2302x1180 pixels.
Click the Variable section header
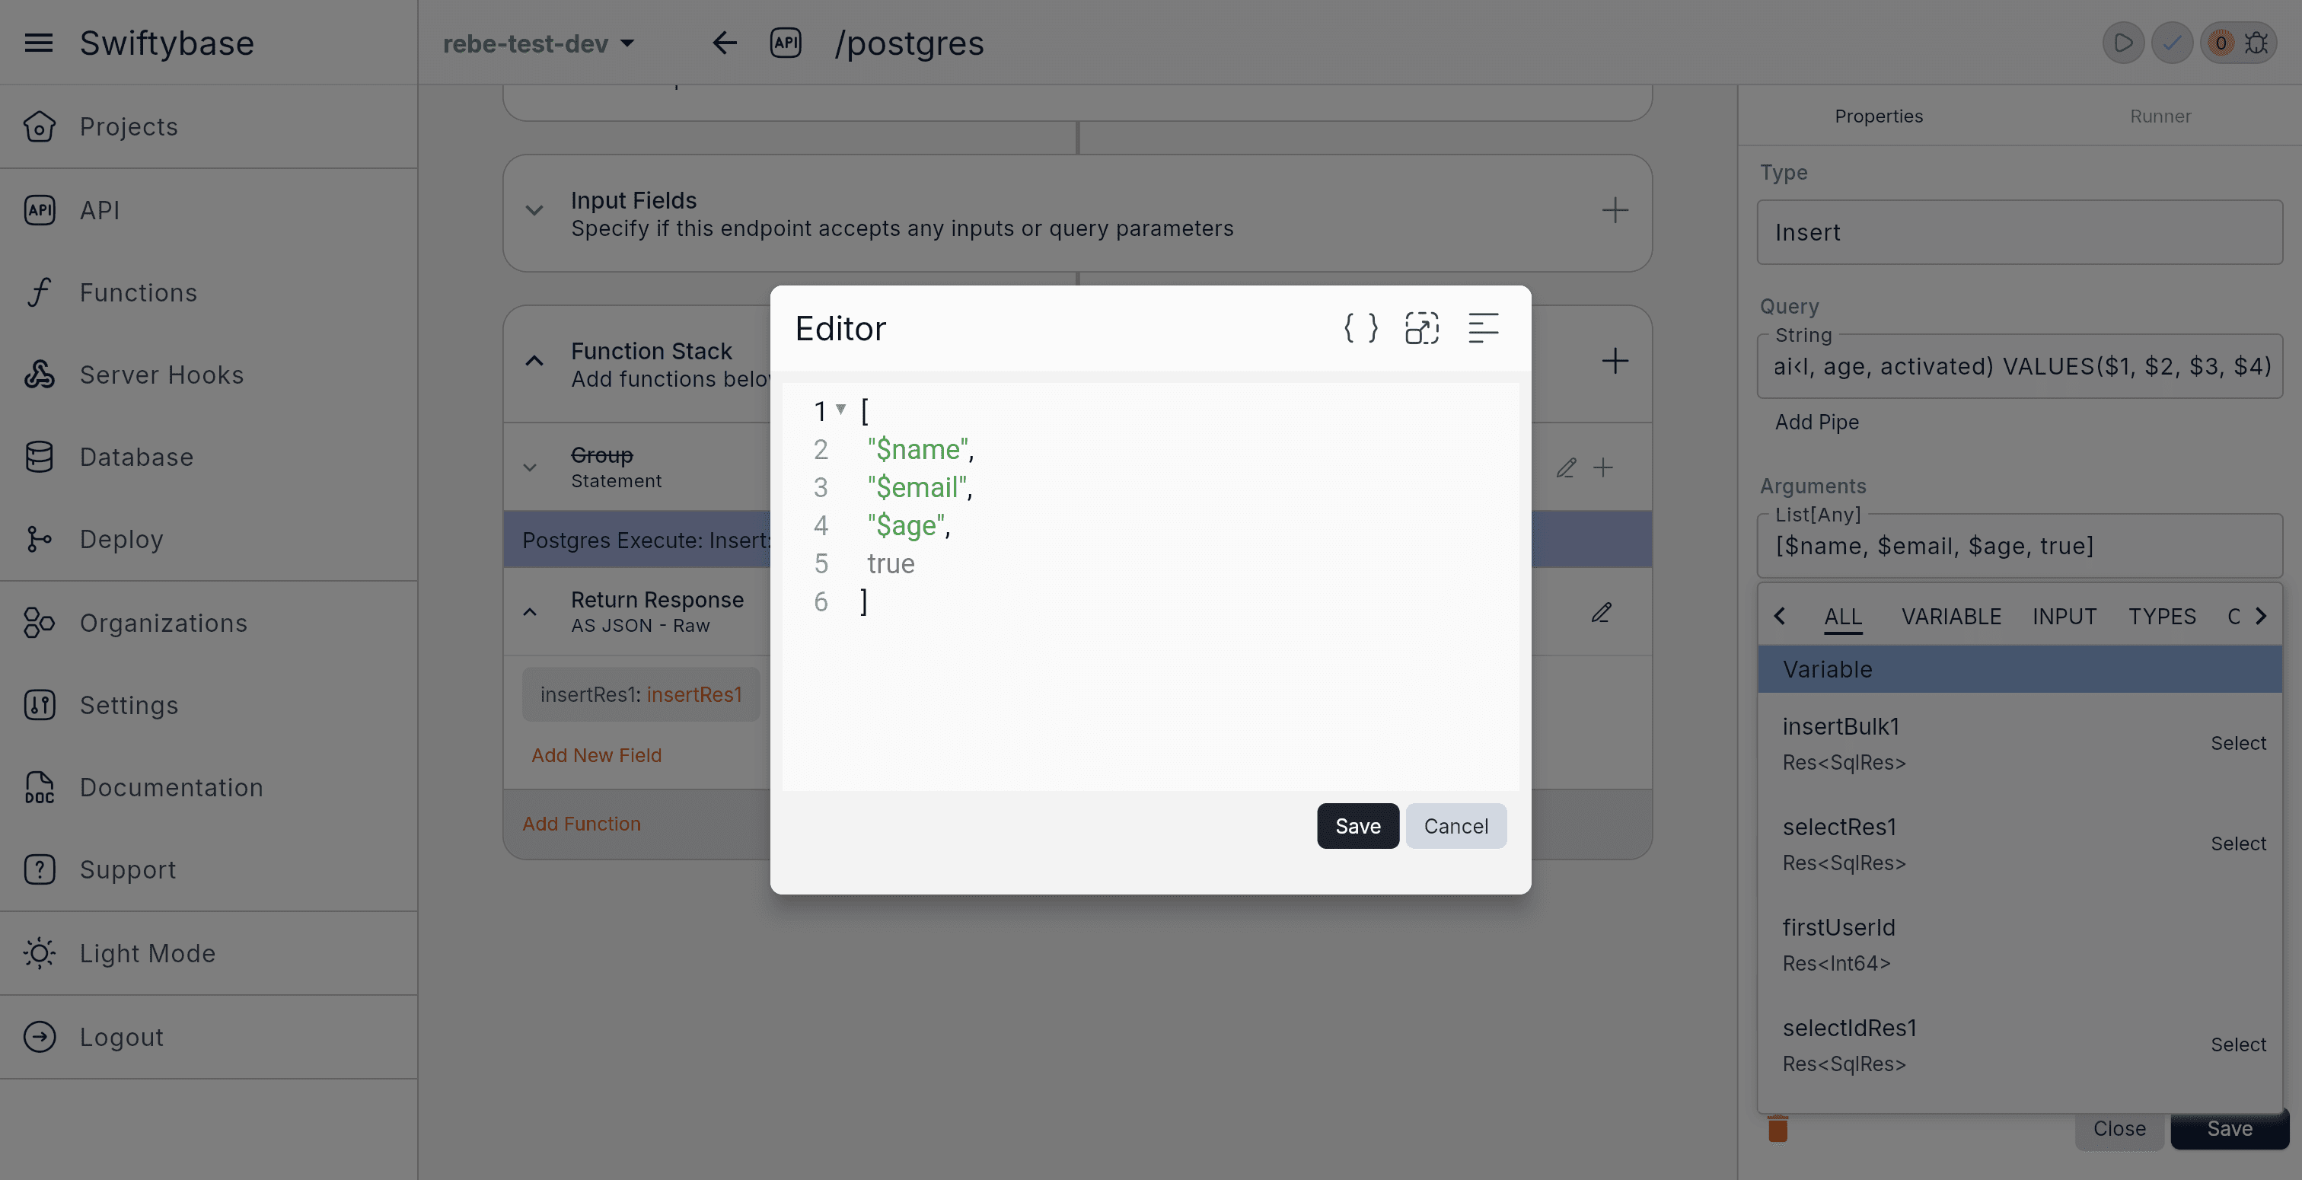click(2020, 670)
